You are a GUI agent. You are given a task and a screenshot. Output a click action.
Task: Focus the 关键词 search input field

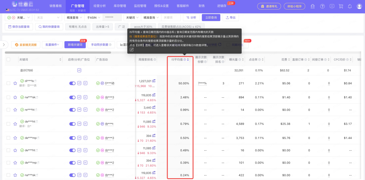pyautogui.click(x=171, y=18)
